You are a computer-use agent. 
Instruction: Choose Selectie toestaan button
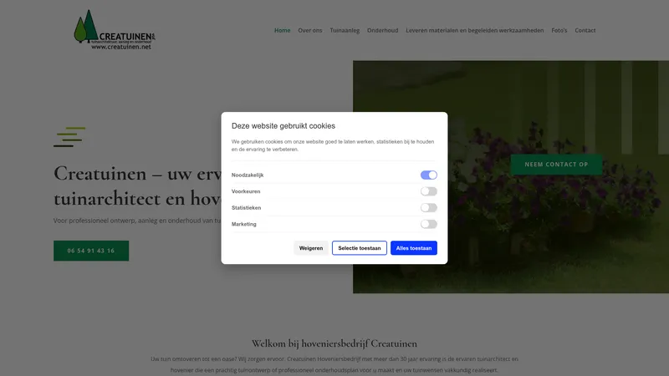tap(360, 248)
